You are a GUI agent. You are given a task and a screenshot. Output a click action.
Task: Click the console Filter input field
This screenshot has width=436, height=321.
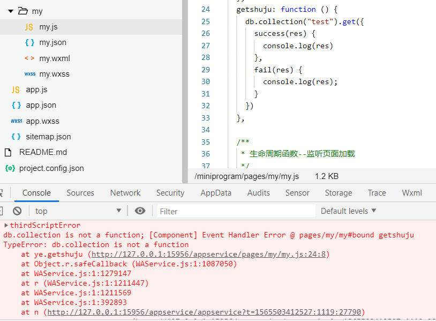click(x=236, y=211)
